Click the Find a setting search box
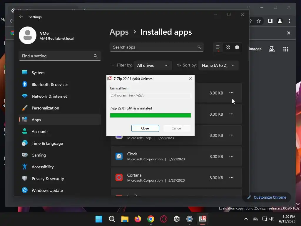301x226 pixels. [x=60, y=56]
